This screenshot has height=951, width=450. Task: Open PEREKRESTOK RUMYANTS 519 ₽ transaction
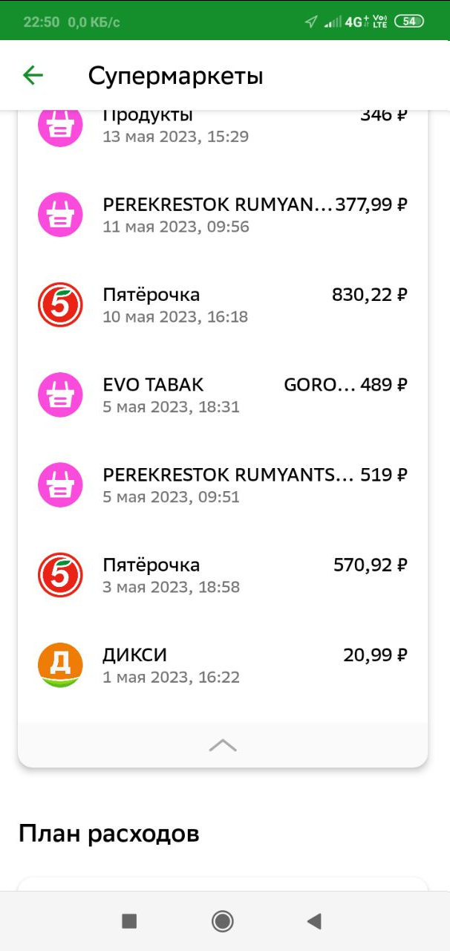pyautogui.click(x=252, y=484)
